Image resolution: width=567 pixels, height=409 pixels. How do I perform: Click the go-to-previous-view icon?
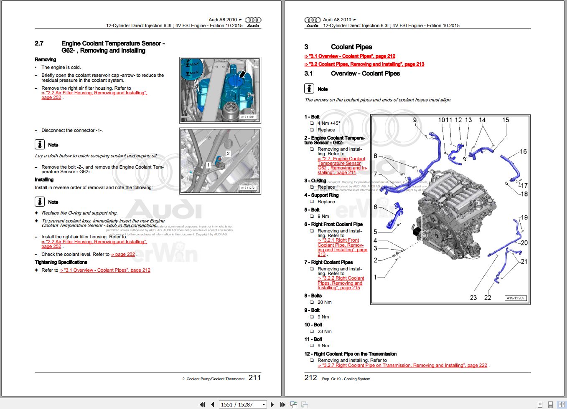pyautogui.click(x=294, y=404)
